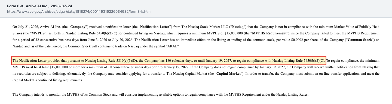Click the "On July 21, 2026" opening text
This screenshot has height=104, width=392.
[x=25, y=27]
